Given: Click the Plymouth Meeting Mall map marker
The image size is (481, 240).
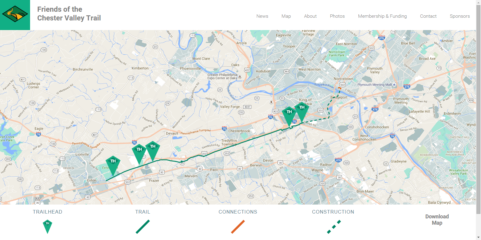Looking at the screenshot, I should 394,85.
